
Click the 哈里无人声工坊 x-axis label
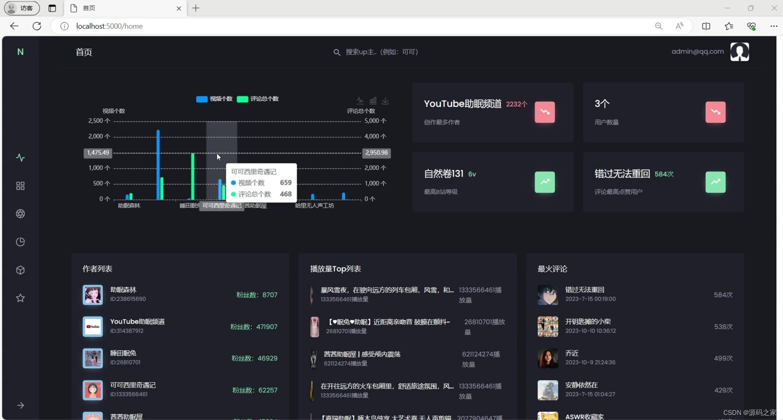click(x=314, y=206)
